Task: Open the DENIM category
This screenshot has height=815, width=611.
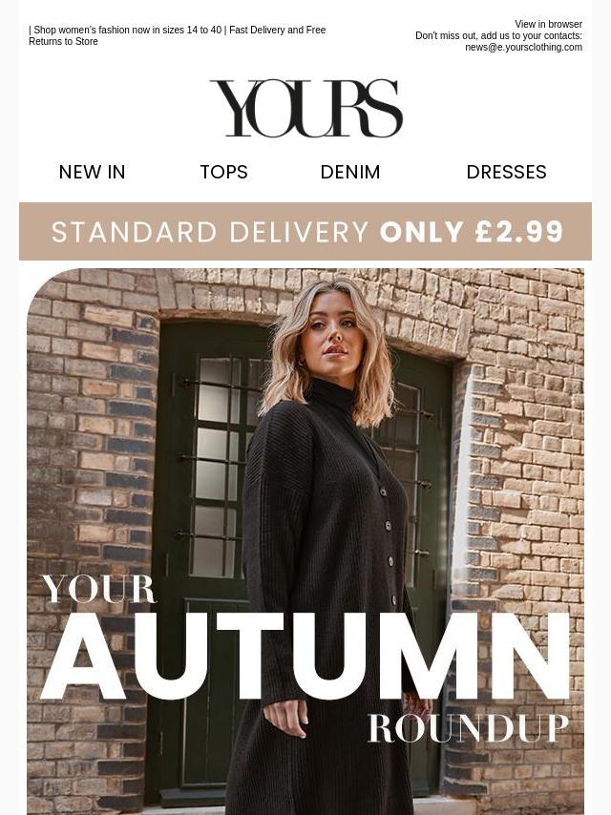Action: [350, 172]
